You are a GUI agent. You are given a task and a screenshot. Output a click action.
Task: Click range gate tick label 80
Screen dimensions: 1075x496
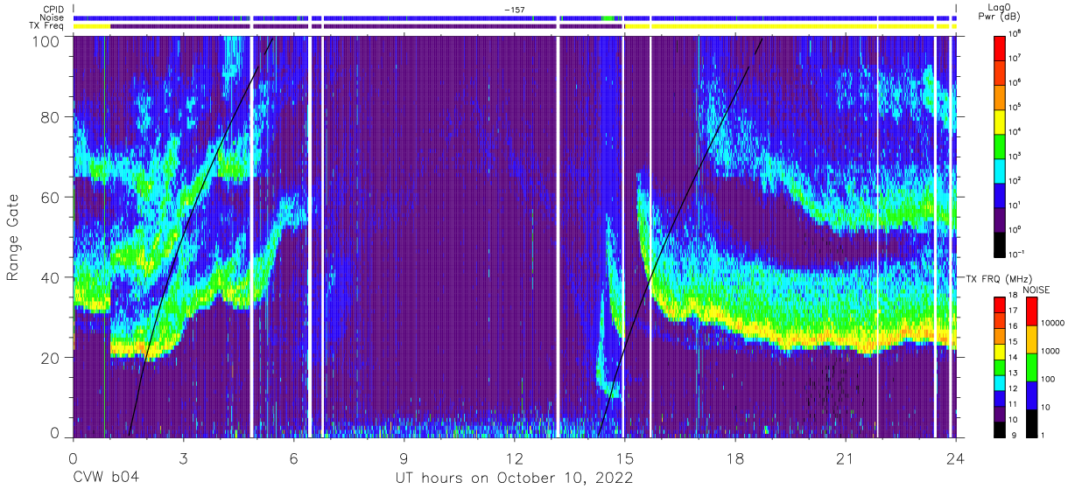point(52,117)
